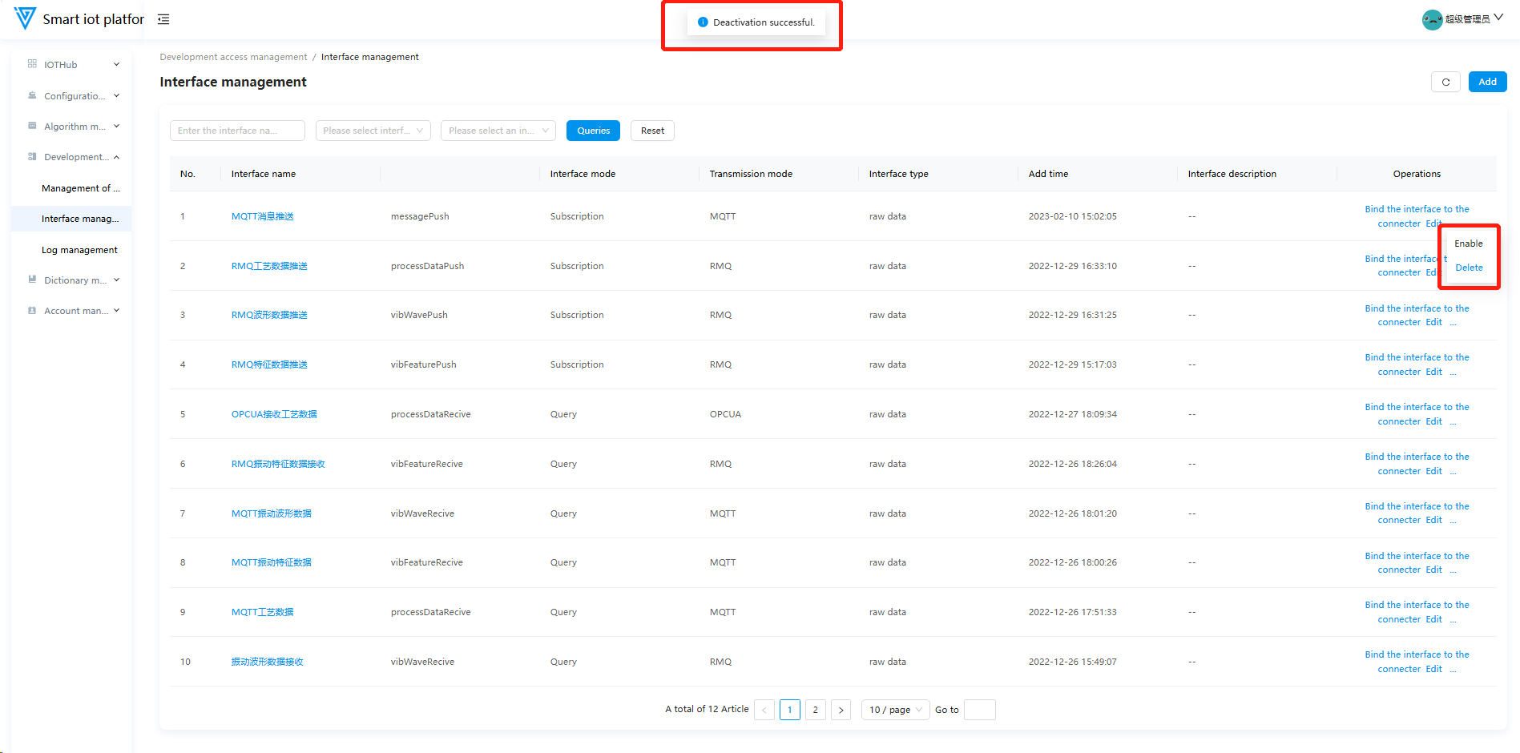Collapse sidebar with the hamburger menu icon
The image size is (1520, 753).
163,19
